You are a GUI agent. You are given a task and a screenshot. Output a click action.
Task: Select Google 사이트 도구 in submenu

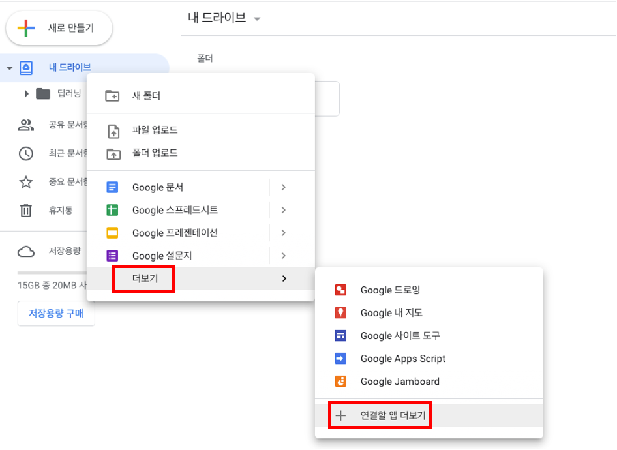tap(429, 335)
